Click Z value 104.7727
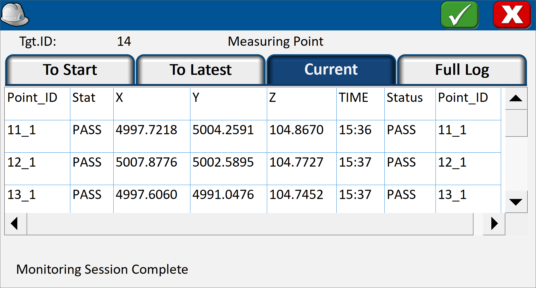This screenshot has height=288, width=536. (x=302, y=169)
